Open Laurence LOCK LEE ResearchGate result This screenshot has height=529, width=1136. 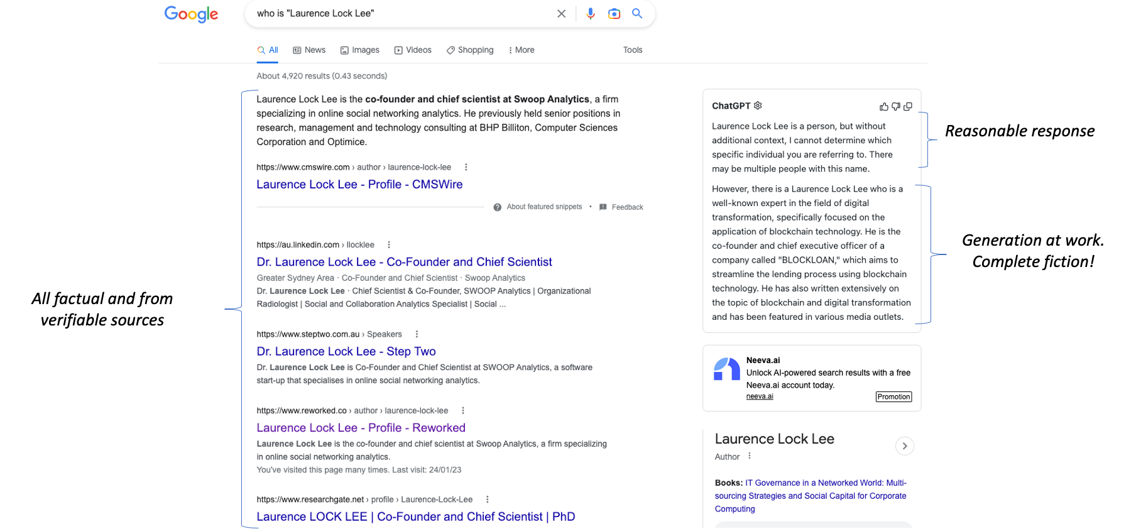click(x=415, y=516)
